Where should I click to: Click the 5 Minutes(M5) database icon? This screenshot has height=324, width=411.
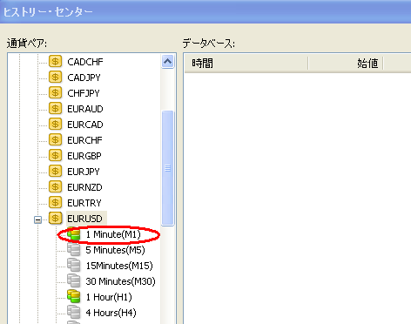74,250
